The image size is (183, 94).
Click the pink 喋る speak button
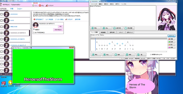pos(60,27)
